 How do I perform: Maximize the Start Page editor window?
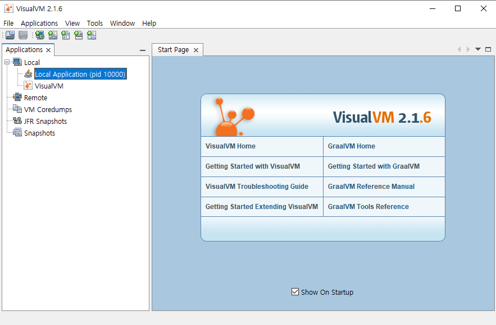click(x=488, y=49)
